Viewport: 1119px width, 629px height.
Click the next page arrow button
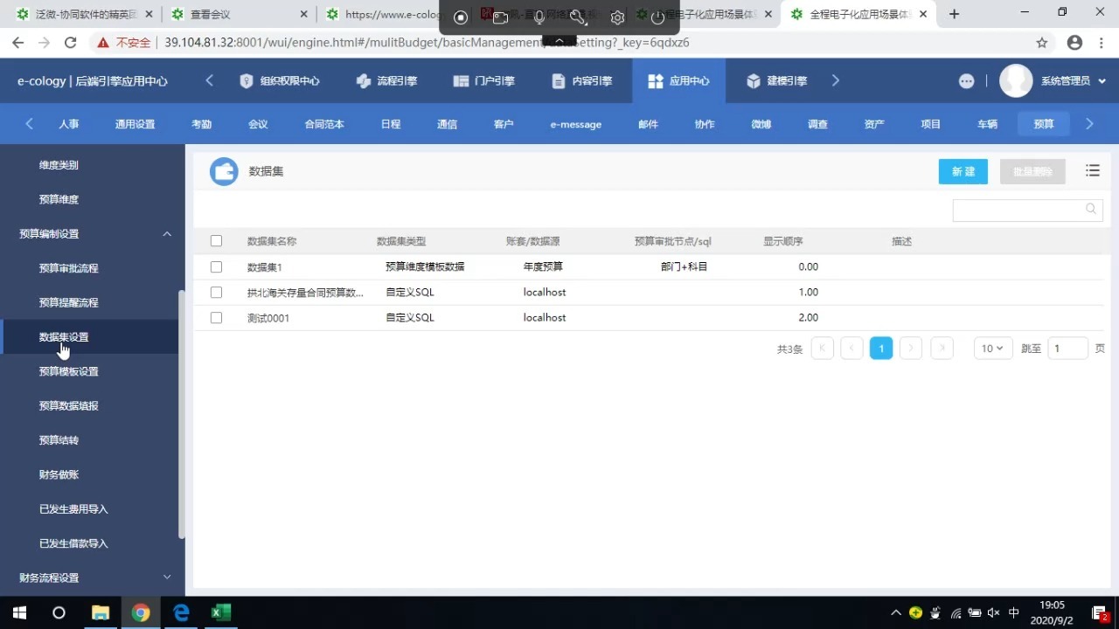tap(911, 349)
